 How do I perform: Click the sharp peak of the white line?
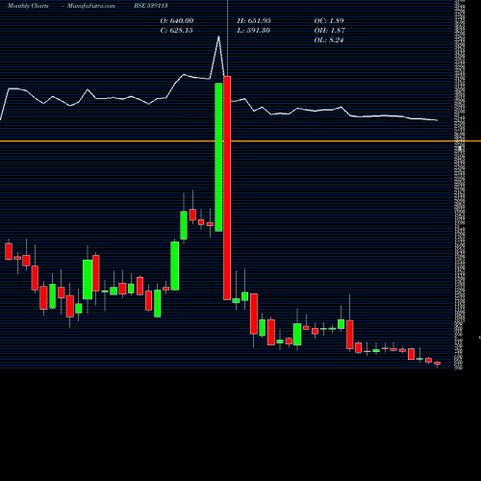coord(218,37)
